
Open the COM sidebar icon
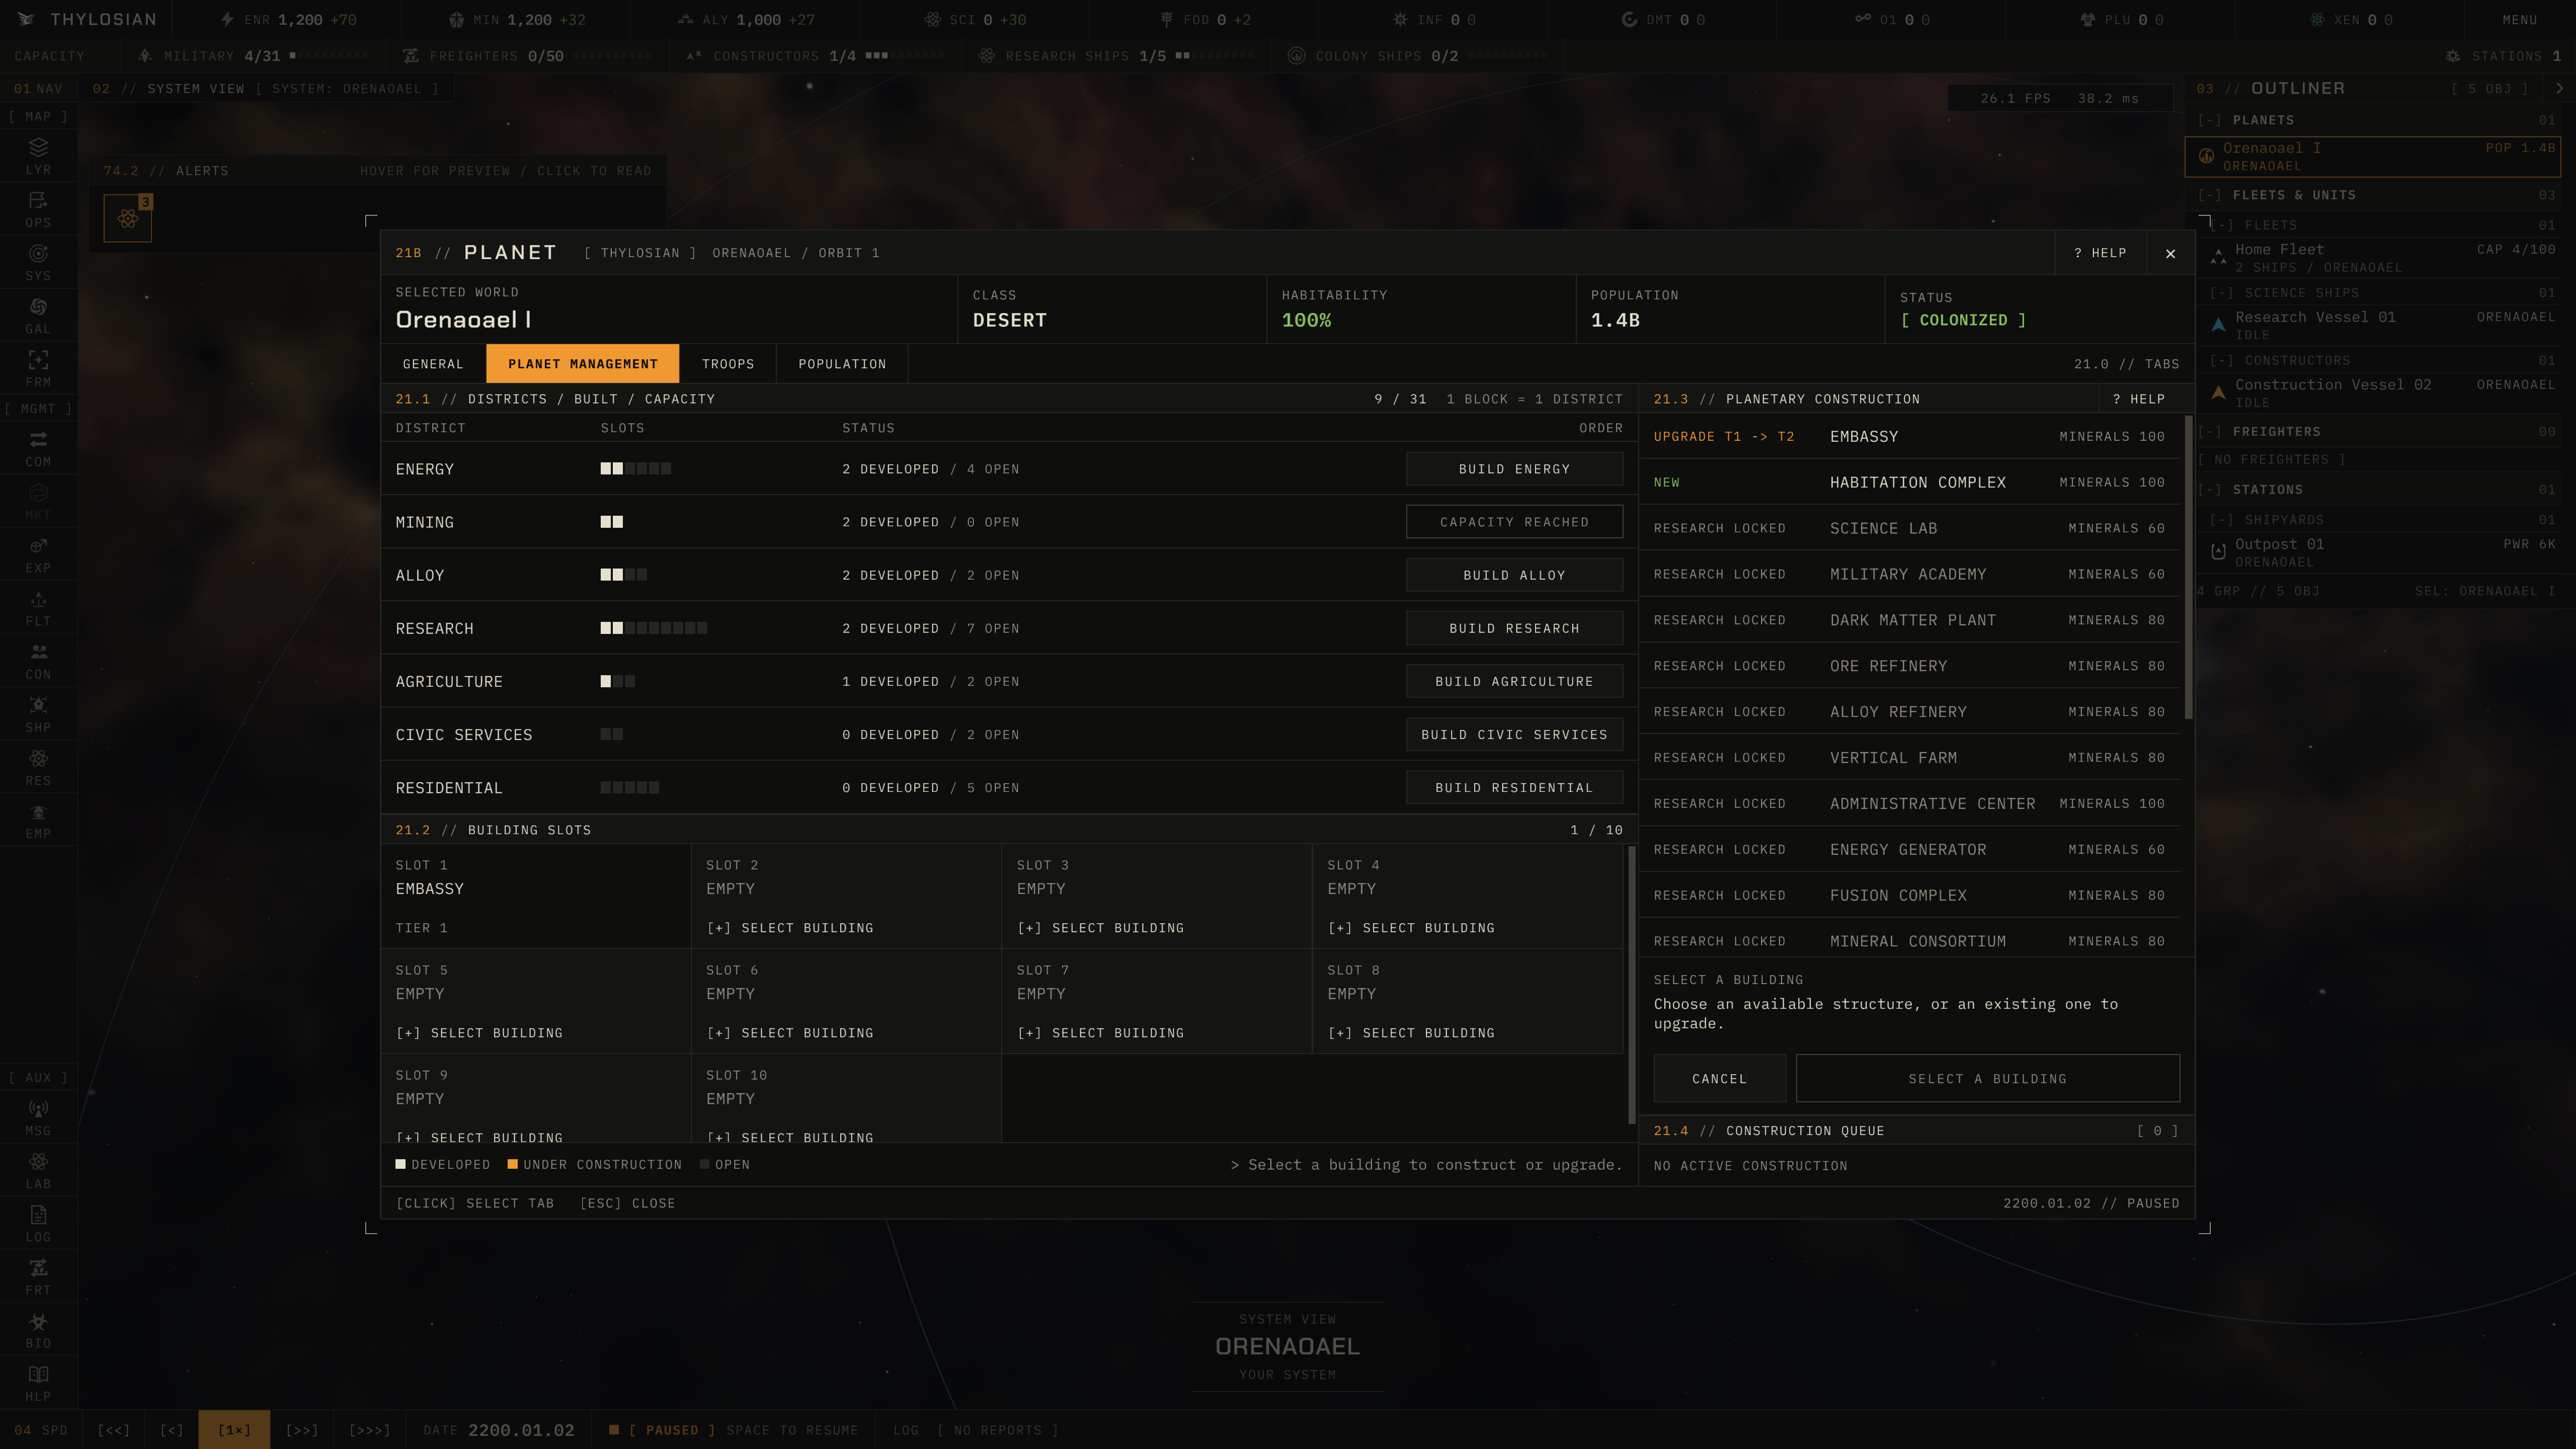point(38,448)
